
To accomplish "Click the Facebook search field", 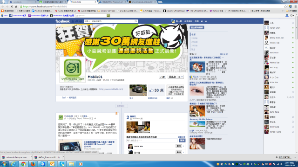I will [109, 21].
